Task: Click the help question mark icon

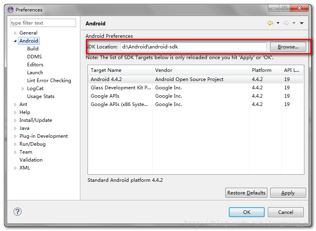Action: pyautogui.click(x=18, y=212)
